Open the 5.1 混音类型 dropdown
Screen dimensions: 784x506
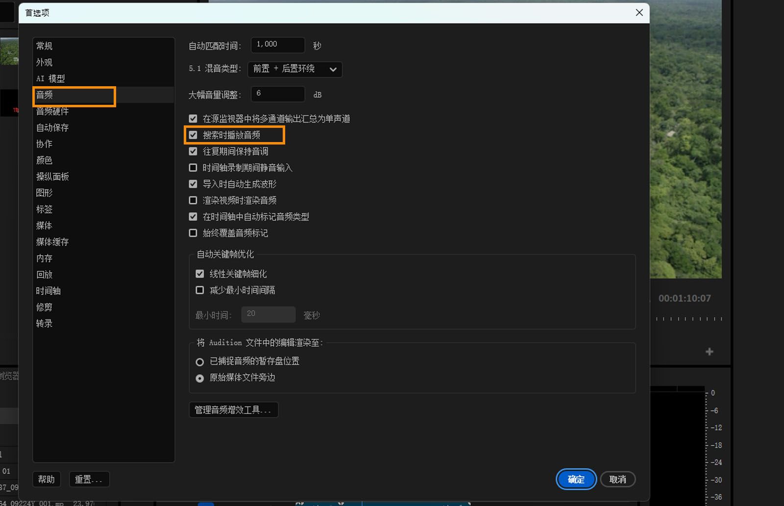294,69
